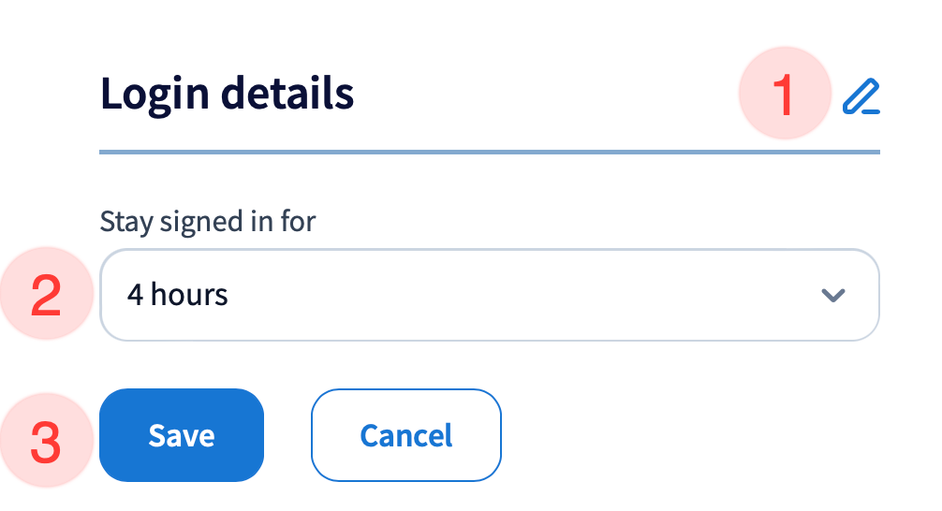The image size is (942, 511).
Task: Click the "Login details" heading
Action: click(x=227, y=95)
